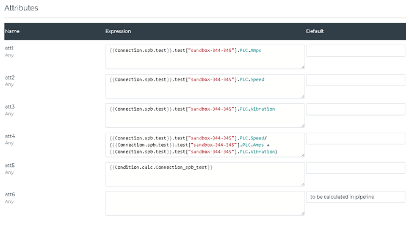Click the resize handle of att5 expression box
The image size is (409, 225).
pos(303,184)
